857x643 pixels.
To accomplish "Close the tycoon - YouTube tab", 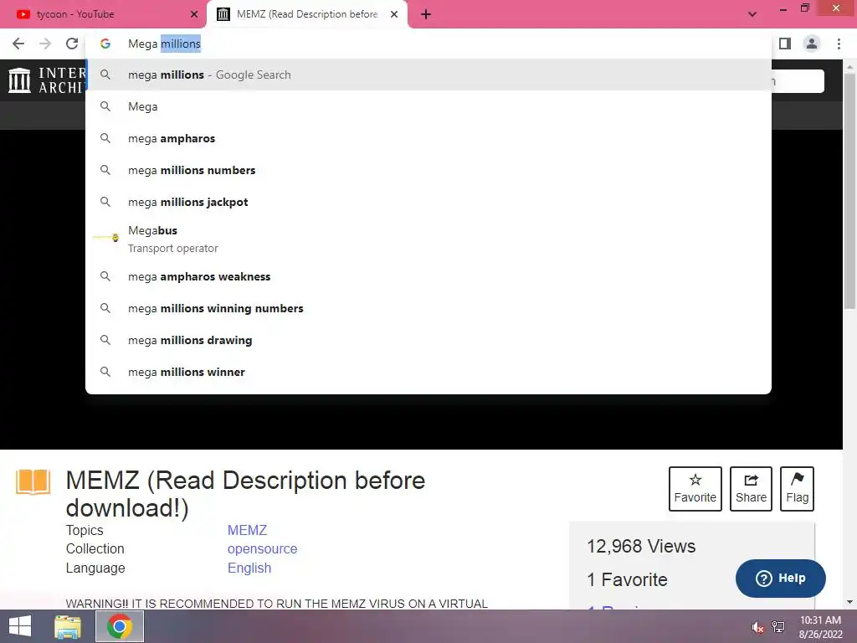I will coord(194,14).
